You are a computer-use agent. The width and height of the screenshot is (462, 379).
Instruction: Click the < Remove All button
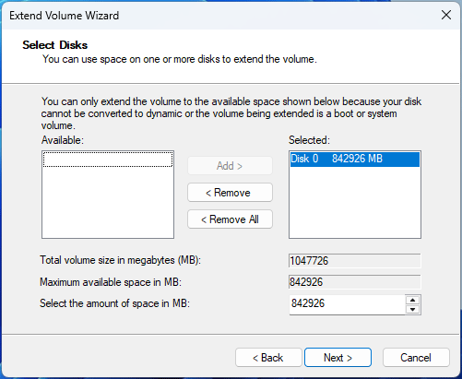click(x=230, y=219)
